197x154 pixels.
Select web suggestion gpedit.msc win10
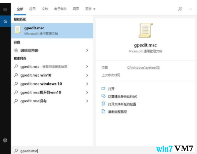[52, 75]
